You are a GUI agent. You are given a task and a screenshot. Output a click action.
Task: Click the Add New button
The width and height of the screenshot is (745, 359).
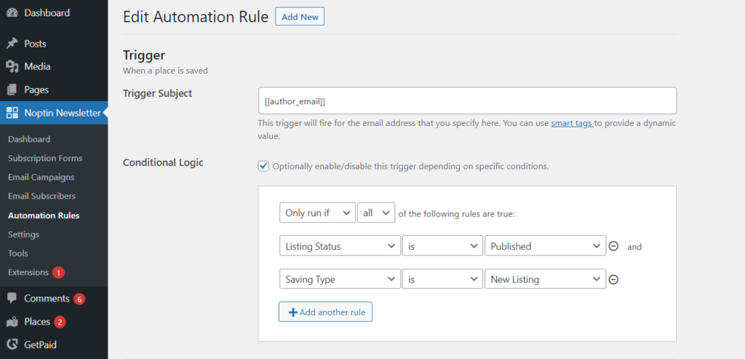tap(299, 17)
